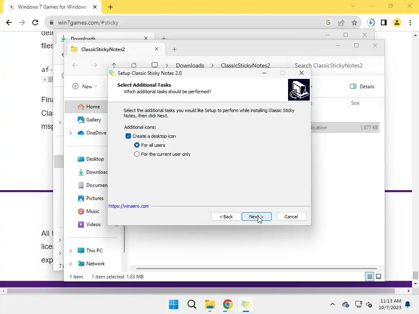Image resolution: width=419 pixels, height=314 pixels.
Task: Click the Sticky Notes setup taskbar icon
Action: 246,304
